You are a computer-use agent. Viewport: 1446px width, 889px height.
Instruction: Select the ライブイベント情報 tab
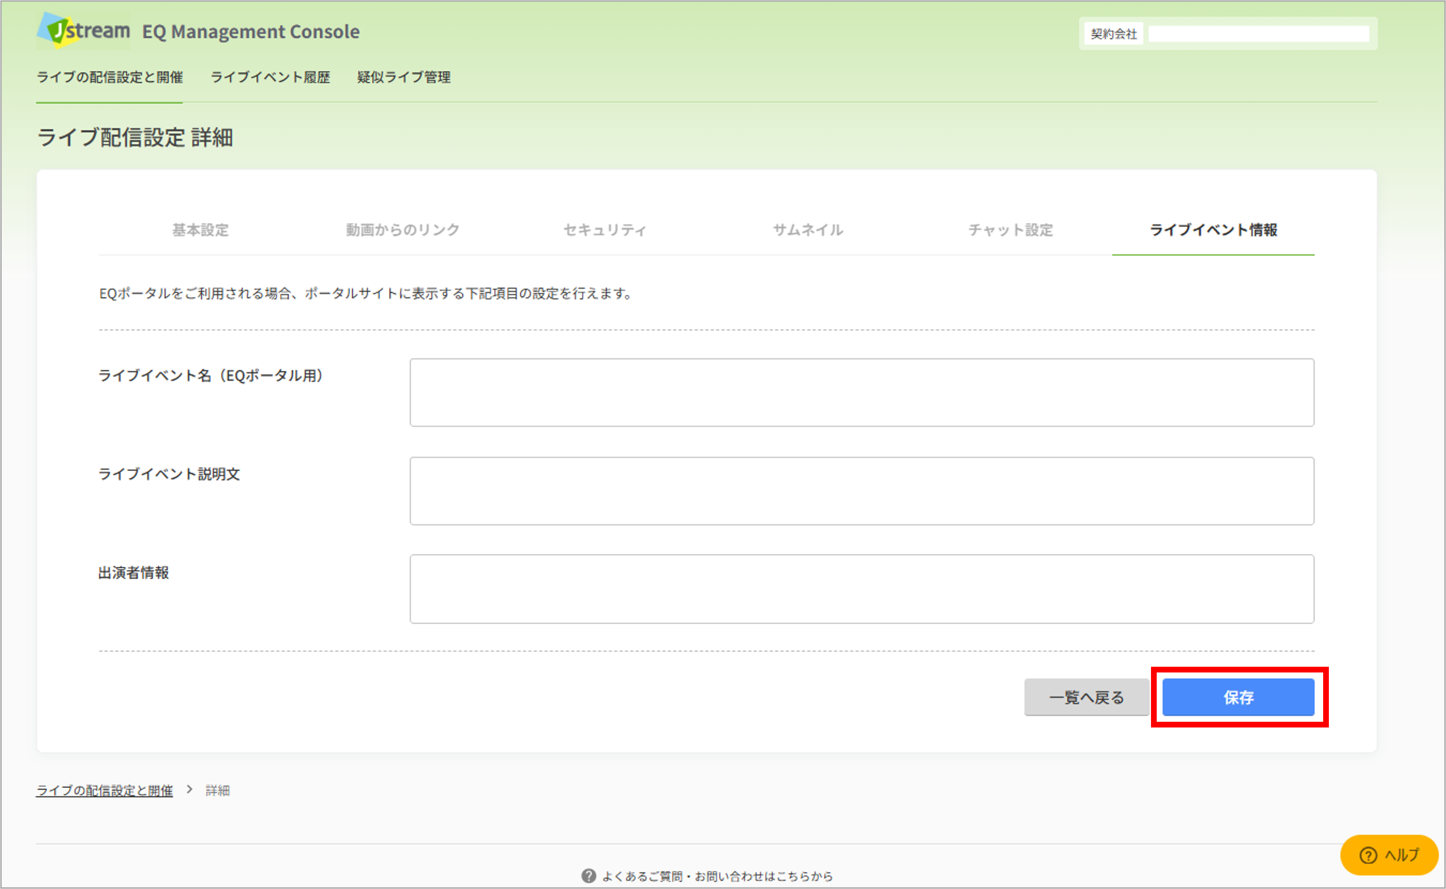click(1213, 230)
